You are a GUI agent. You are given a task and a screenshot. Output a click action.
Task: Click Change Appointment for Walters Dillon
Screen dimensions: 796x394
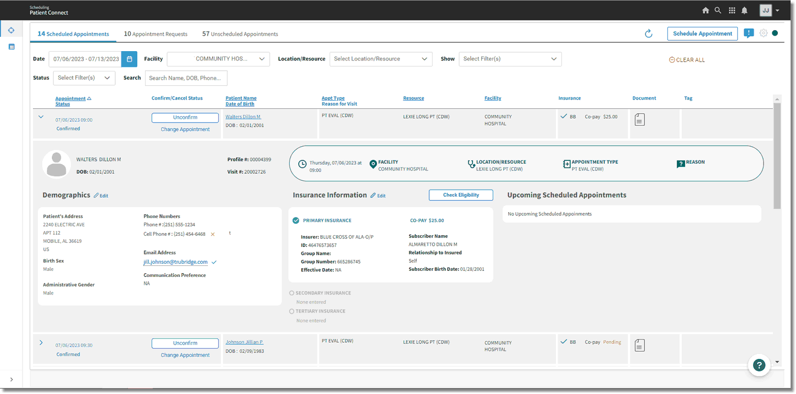click(x=185, y=130)
